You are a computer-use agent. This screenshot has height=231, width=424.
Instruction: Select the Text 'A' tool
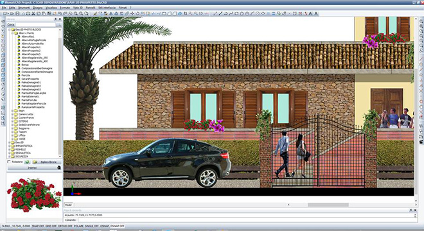[x=316, y=13]
